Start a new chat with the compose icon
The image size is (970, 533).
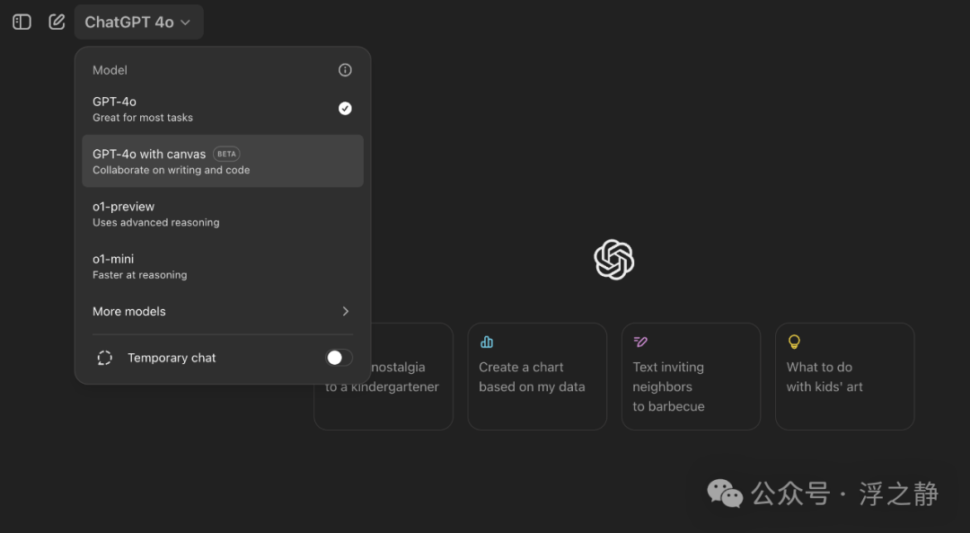tap(57, 22)
